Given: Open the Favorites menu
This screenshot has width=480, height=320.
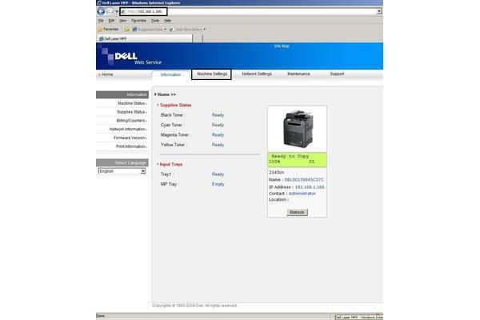Looking at the screenshot, I should click(x=138, y=21).
